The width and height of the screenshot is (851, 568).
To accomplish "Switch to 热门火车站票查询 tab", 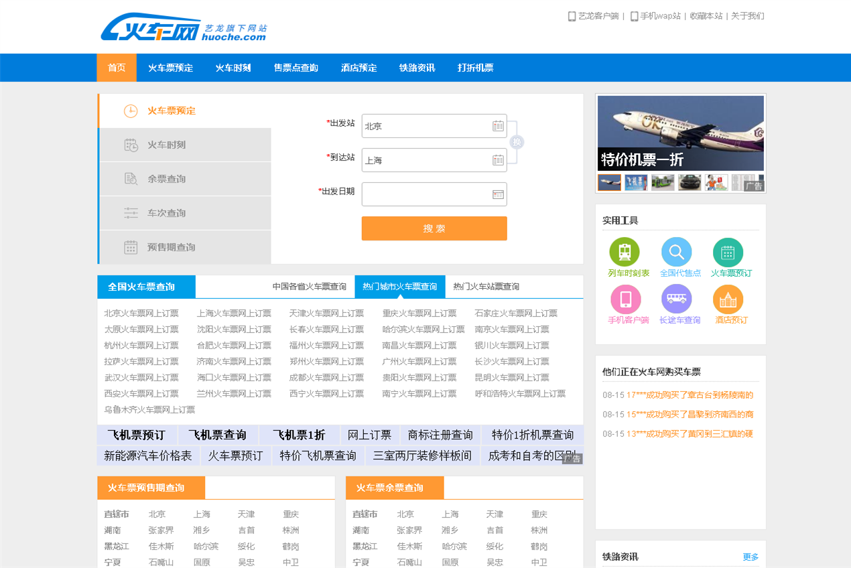I will (x=486, y=287).
